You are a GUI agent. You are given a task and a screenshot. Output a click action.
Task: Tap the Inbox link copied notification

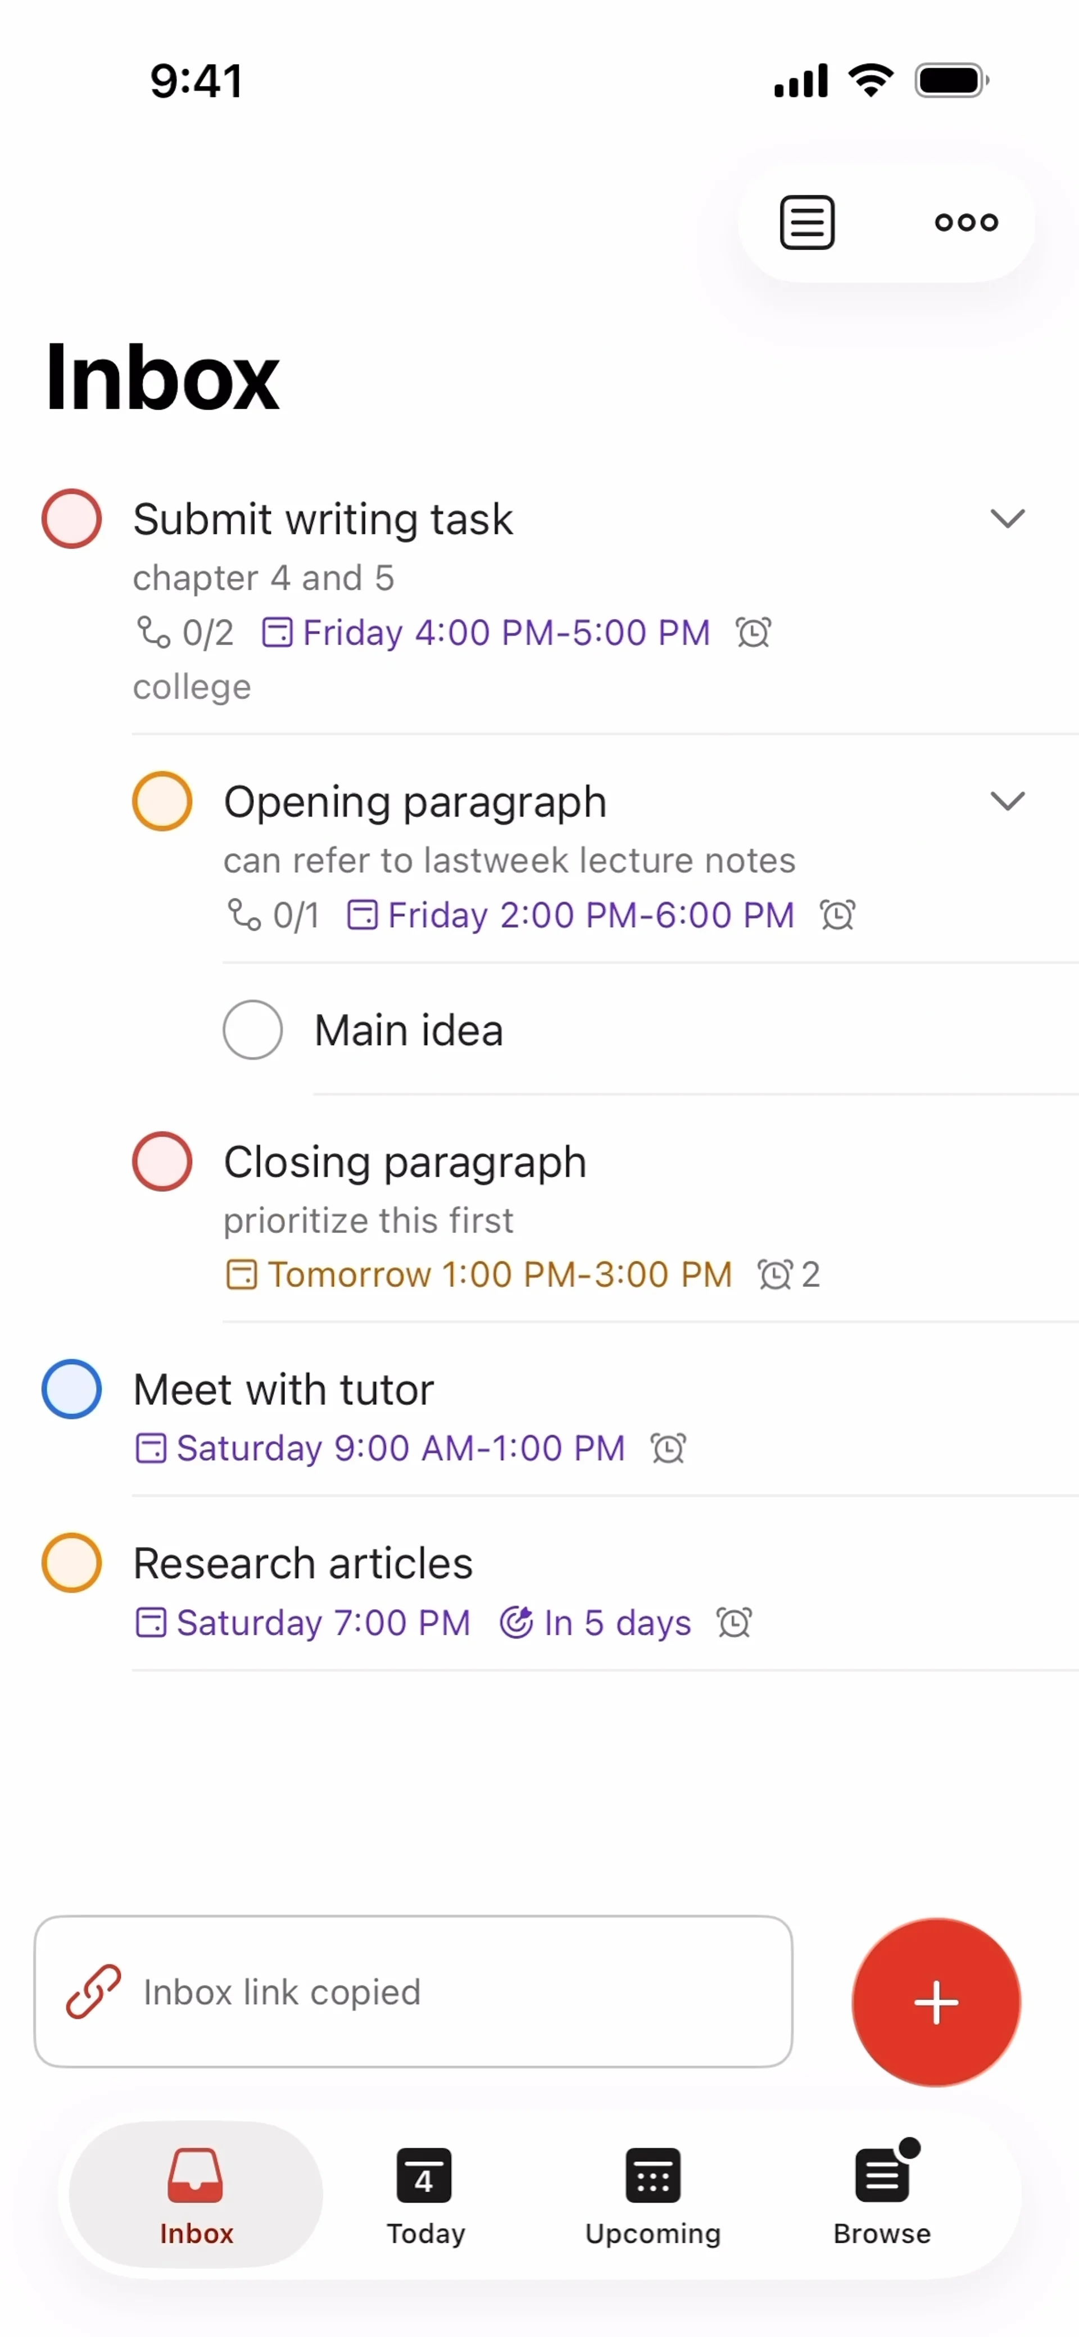point(413,1992)
